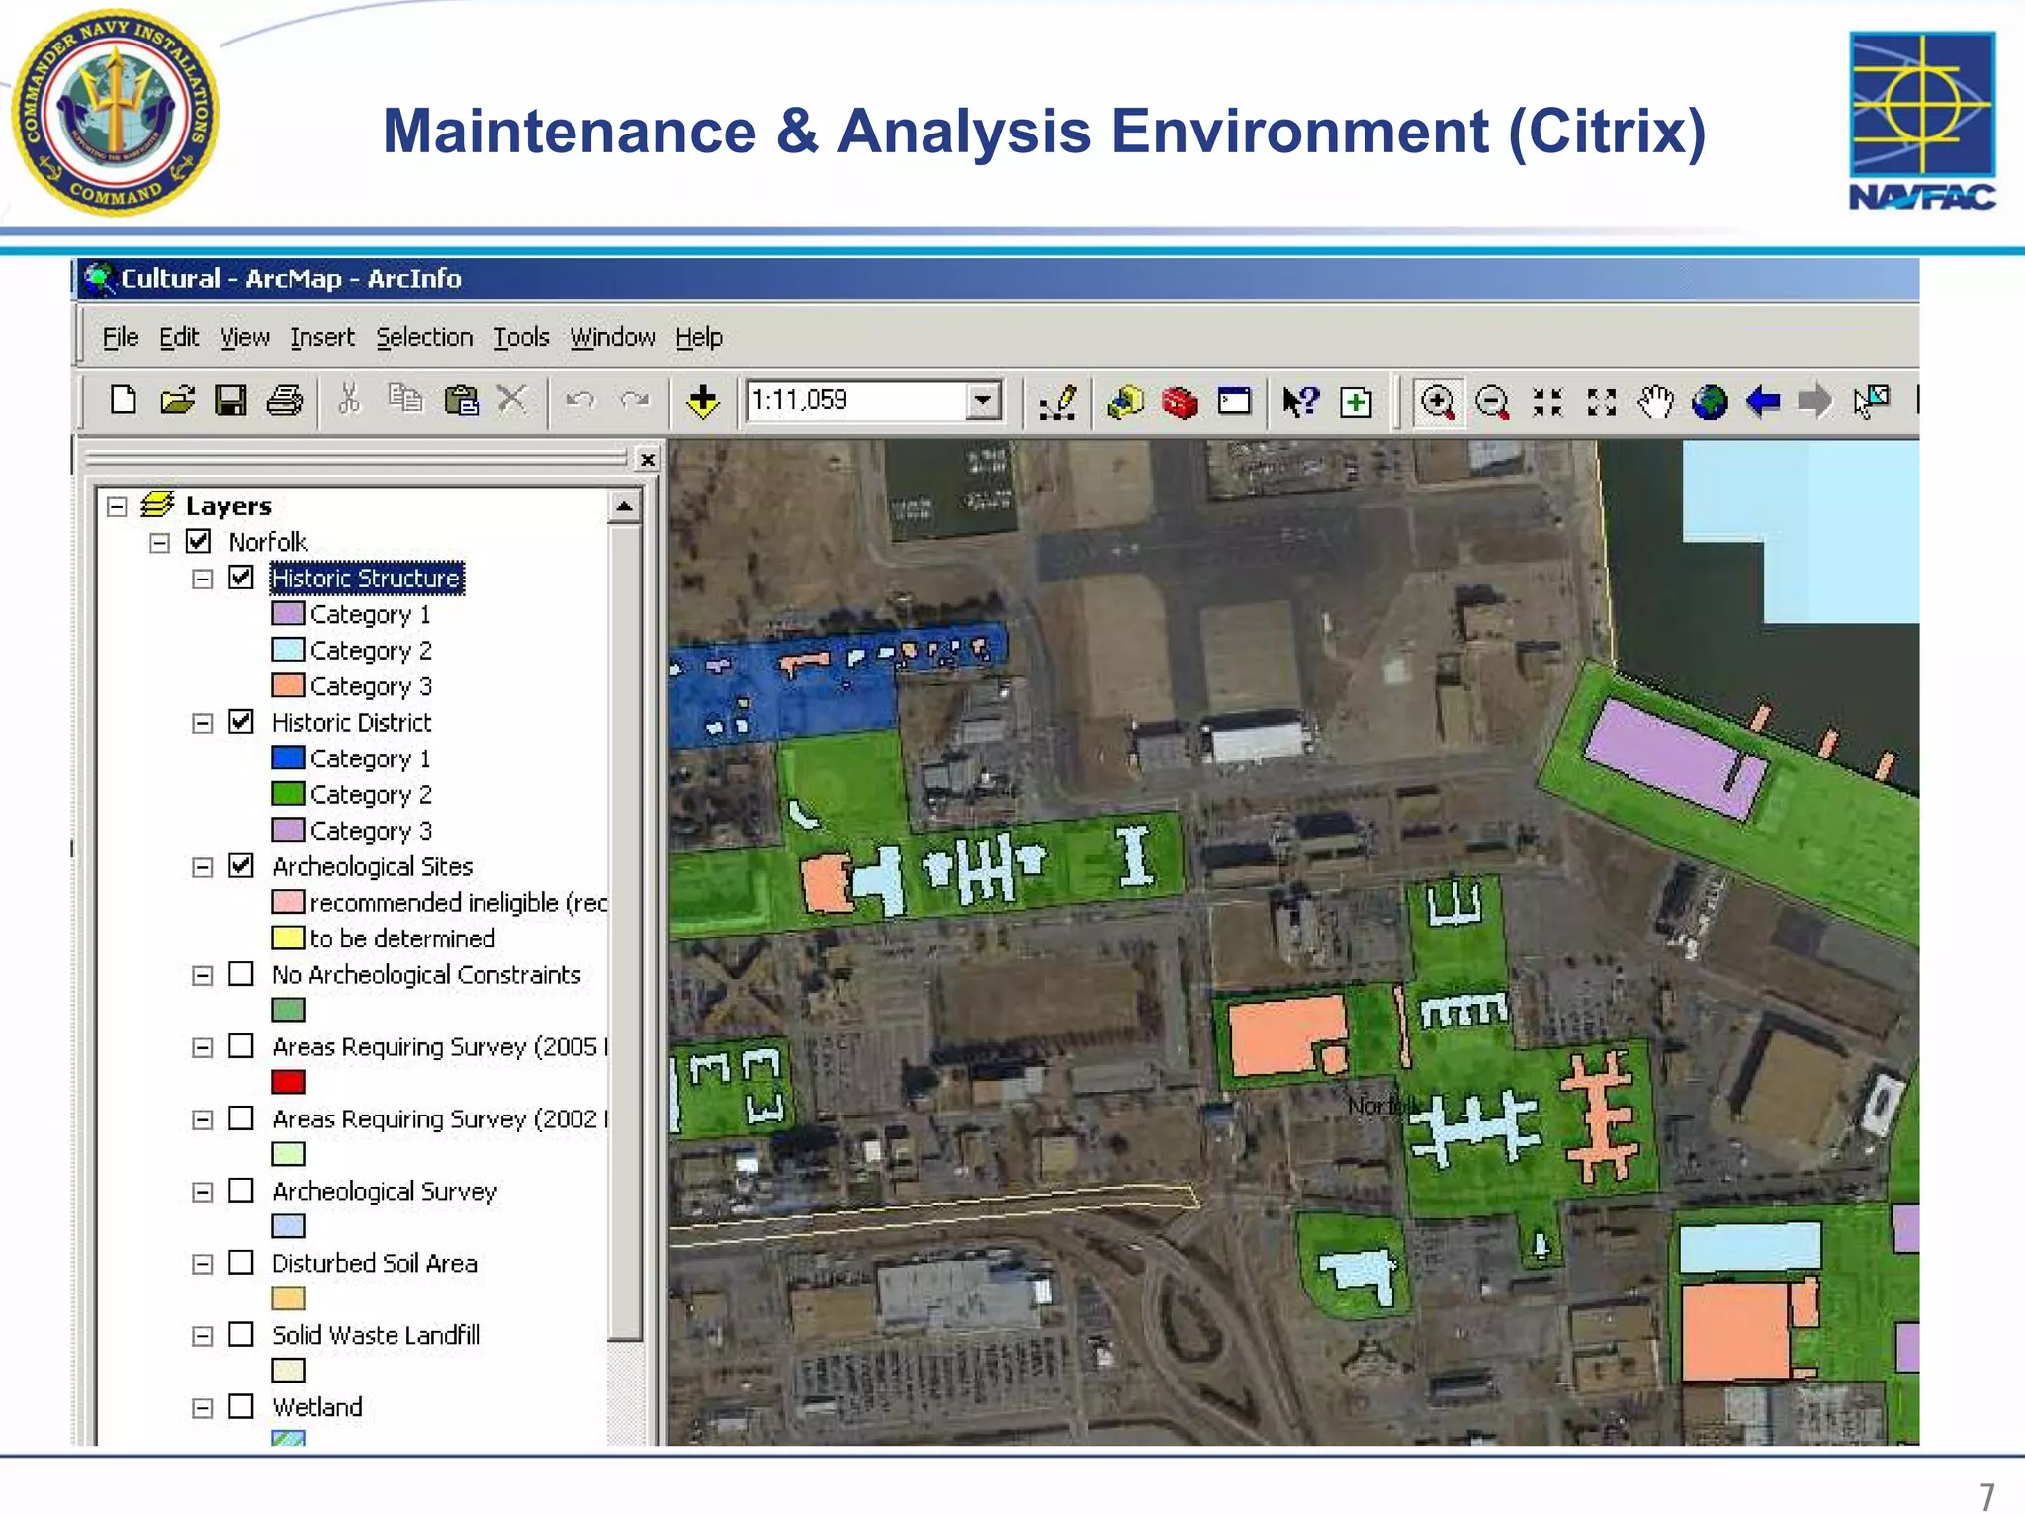The image size is (2025, 1517).
Task: Go to next extent arrow
Action: coord(1815,402)
